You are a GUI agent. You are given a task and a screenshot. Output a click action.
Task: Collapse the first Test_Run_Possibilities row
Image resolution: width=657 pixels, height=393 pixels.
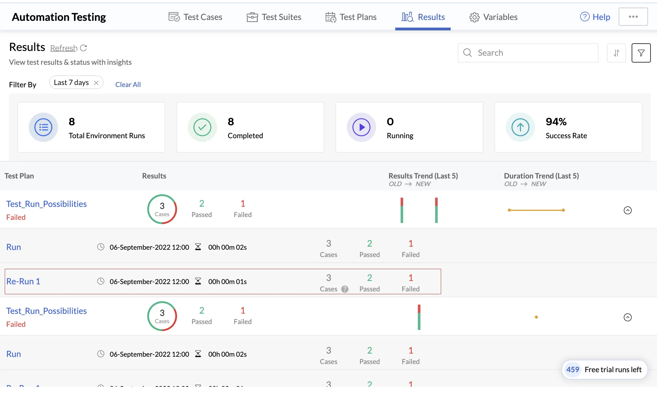(x=628, y=210)
